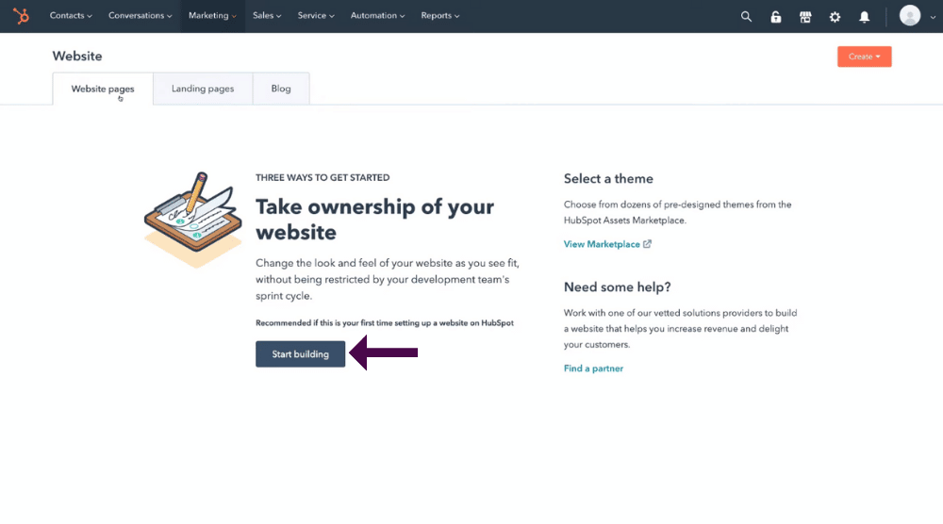Click the external-link icon beside View Marketplace
The height and width of the screenshot is (524, 943).
[x=647, y=244]
